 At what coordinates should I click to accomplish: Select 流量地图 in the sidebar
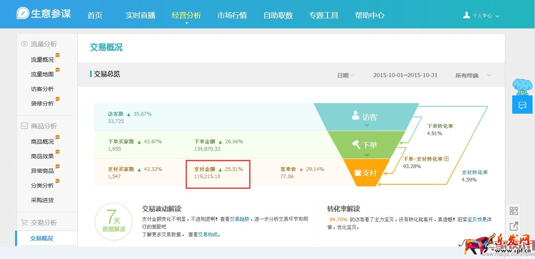coord(42,74)
